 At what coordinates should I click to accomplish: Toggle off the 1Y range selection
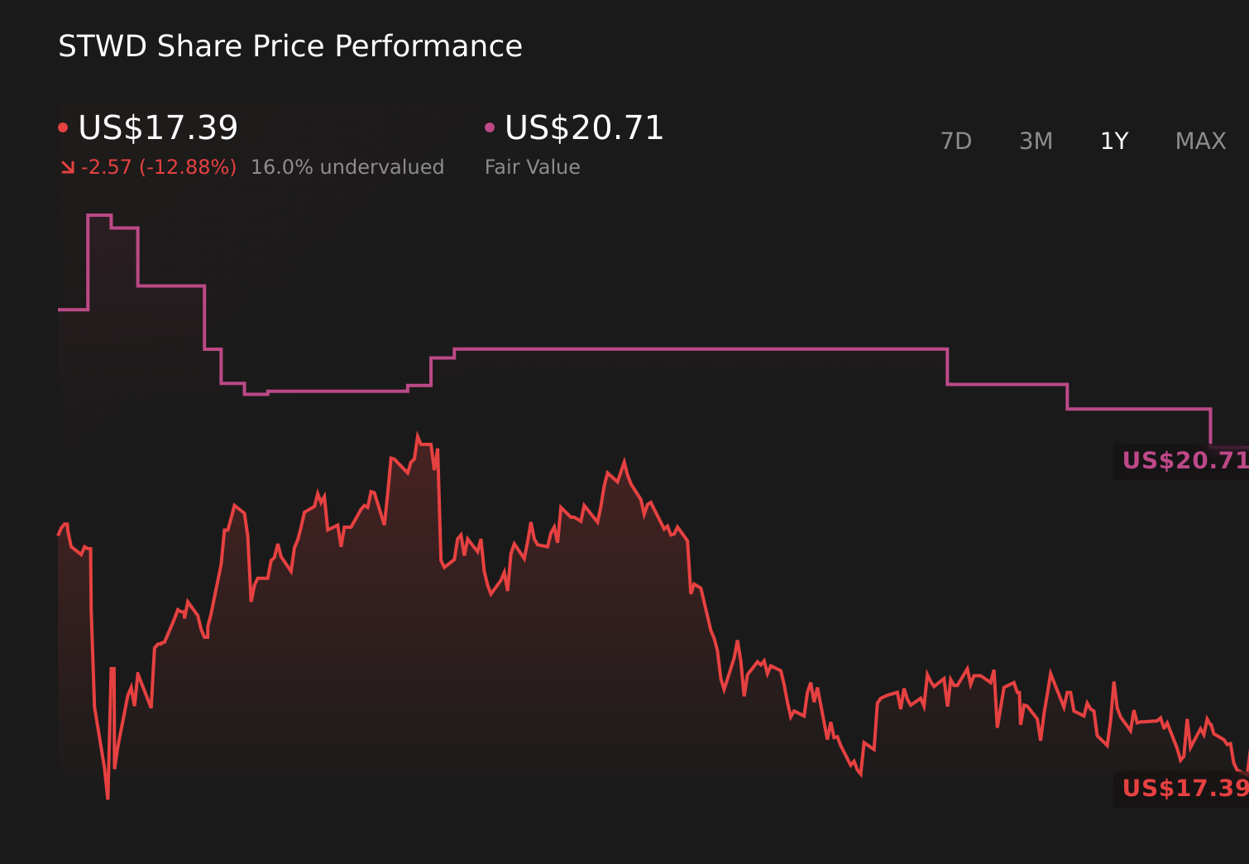click(x=1114, y=141)
